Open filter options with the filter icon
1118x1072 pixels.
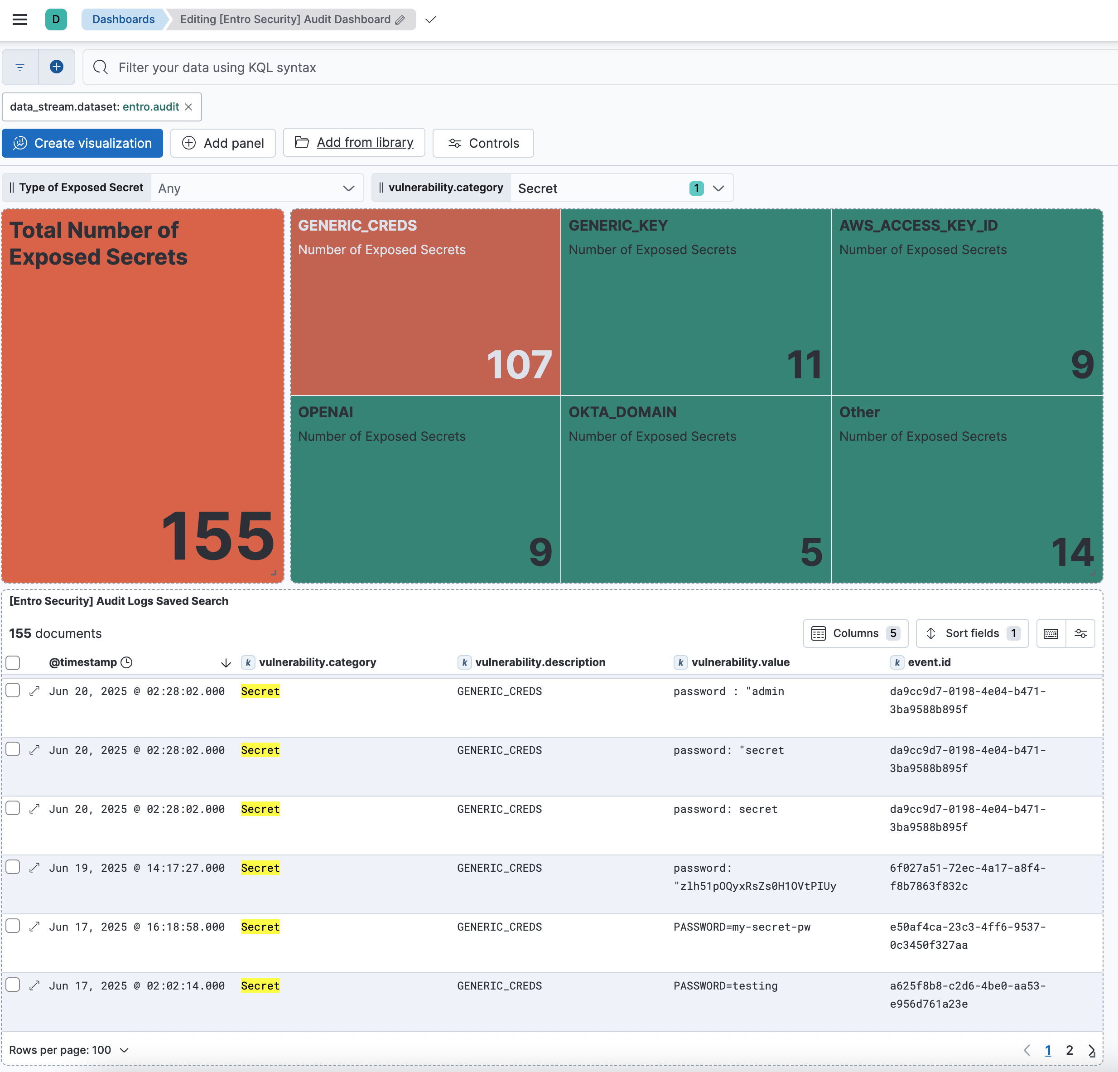tap(20, 67)
